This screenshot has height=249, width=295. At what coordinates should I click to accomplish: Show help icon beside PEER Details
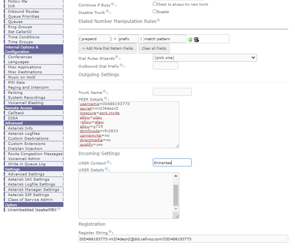(x=105, y=98)
